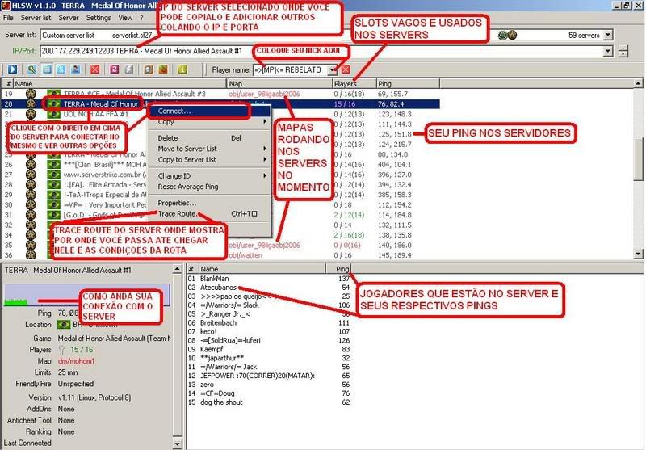646x450 pixels.
Task: Click info panel scrollbar up arrow
Action: tap(177, 269)
